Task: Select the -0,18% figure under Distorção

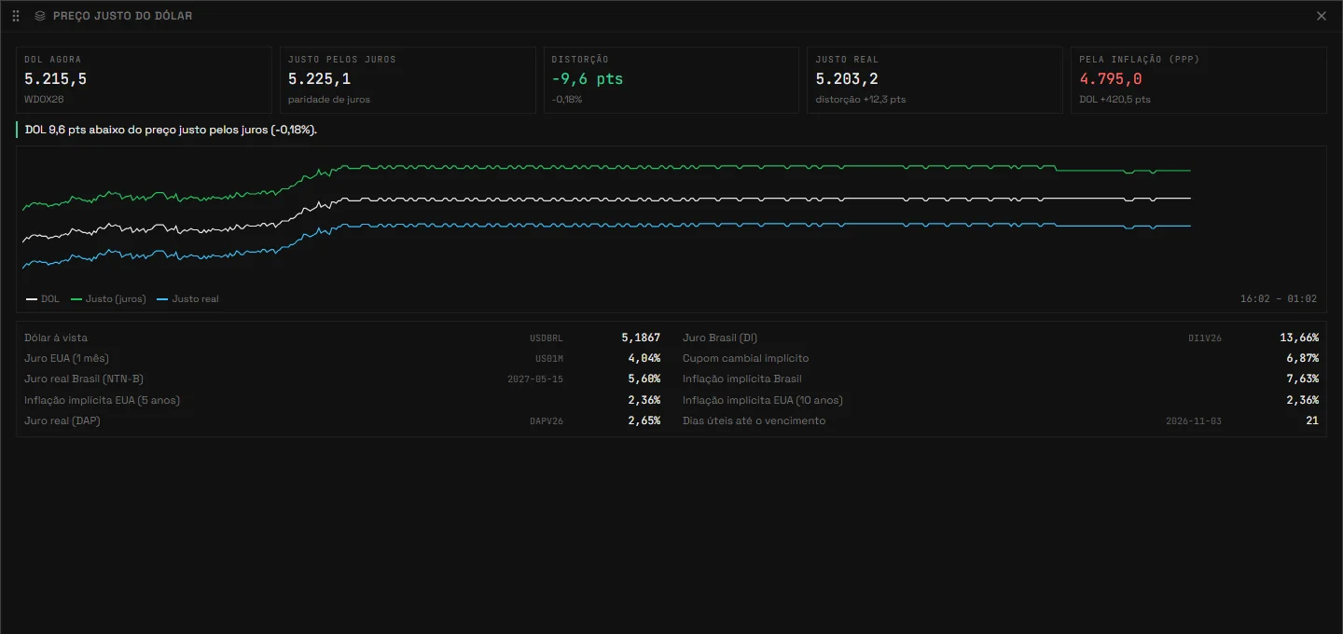Action: click(567, 99)
